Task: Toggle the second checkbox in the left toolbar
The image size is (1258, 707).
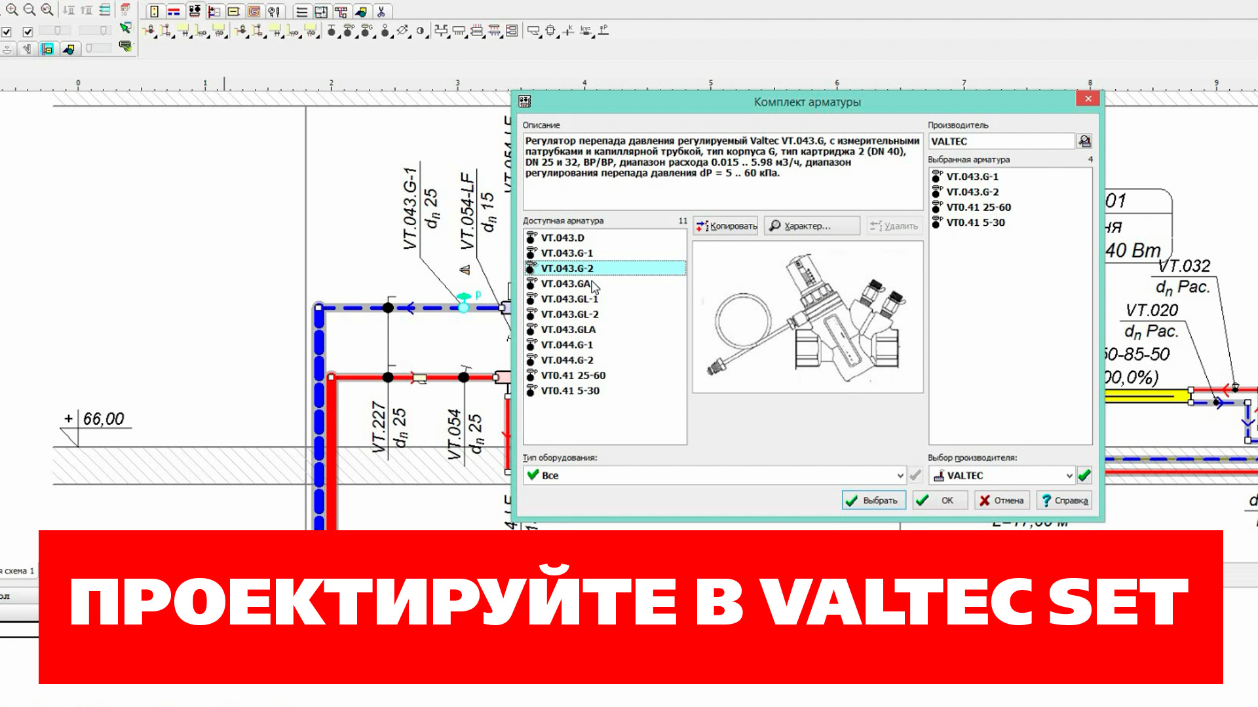Action: tap(28, 31)
